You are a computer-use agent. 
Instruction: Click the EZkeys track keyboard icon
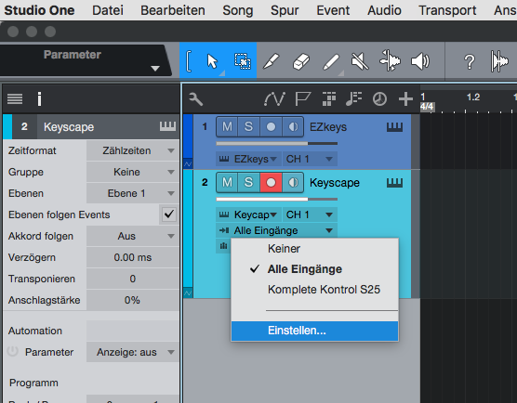pos(394,127)
